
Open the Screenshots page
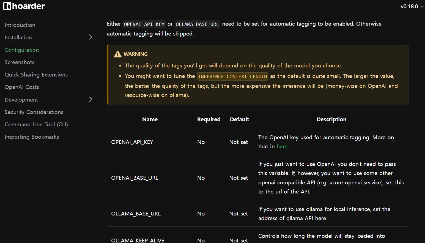pyautogui.click(x=20, y=62)
